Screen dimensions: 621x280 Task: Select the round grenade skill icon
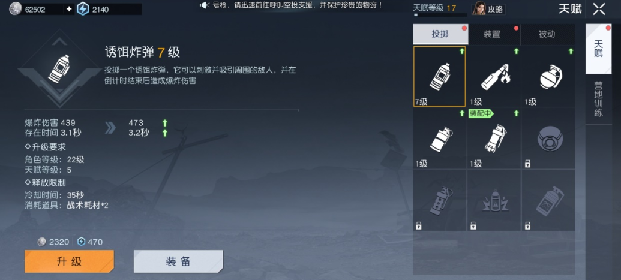tap(548, 76)
